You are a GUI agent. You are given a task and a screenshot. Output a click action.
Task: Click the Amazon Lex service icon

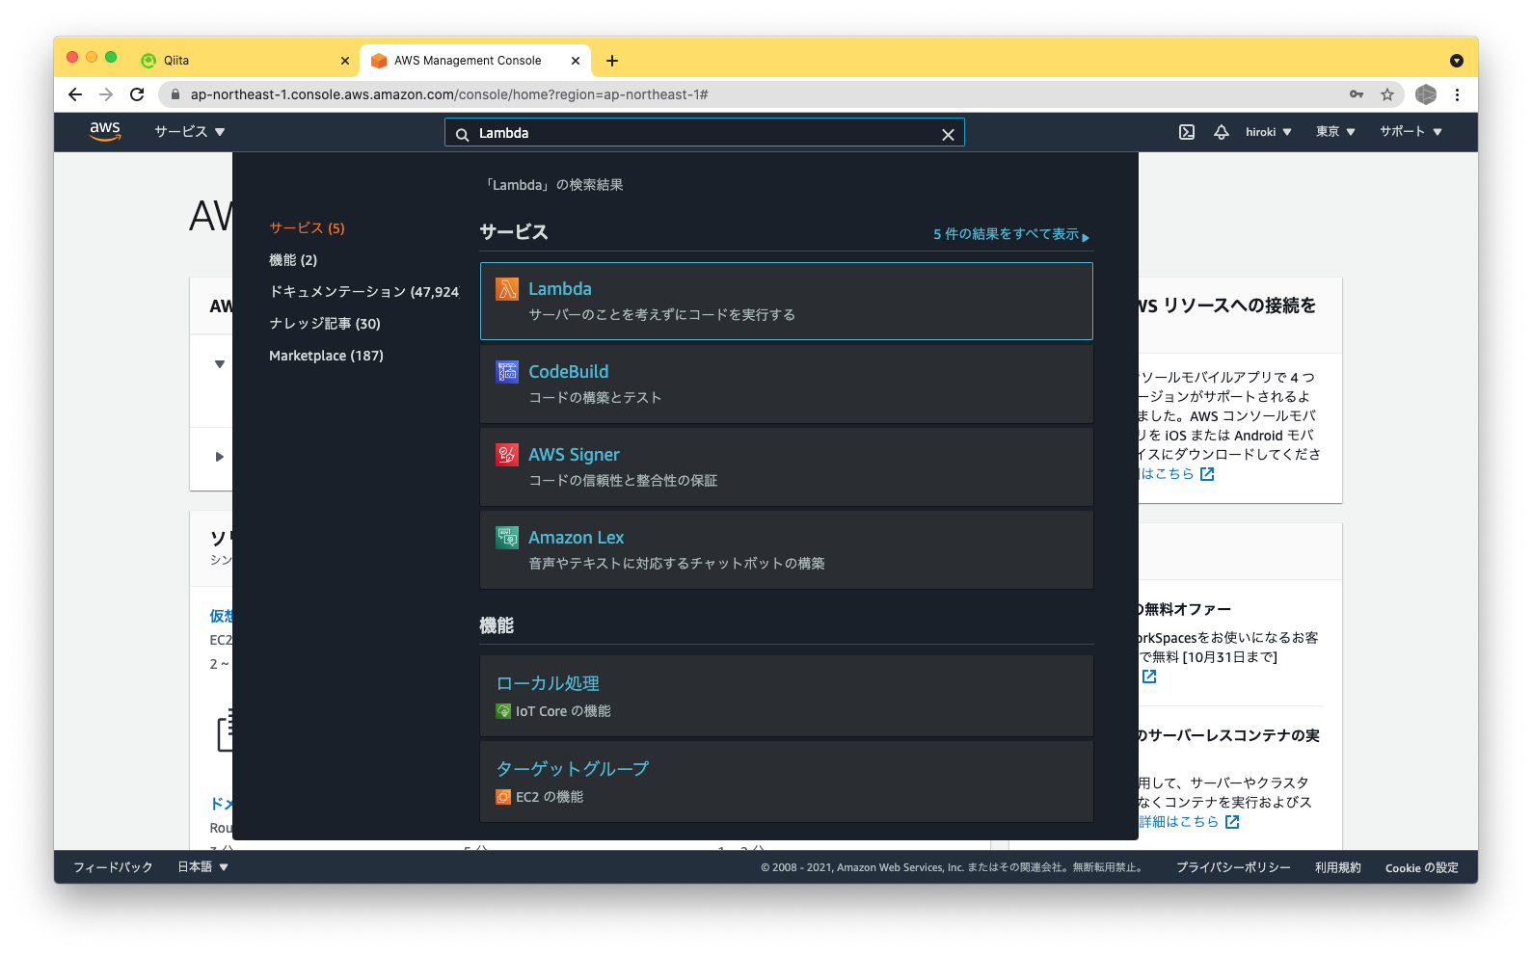pyautogui.click(x=507, y=537)
